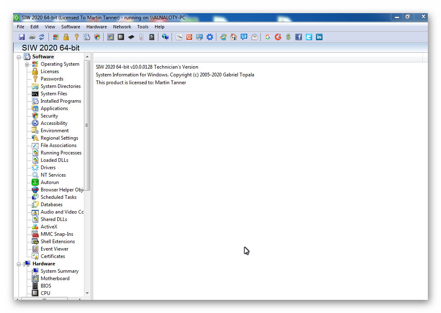The image size is (441, 313).
Task: Expand the Operating System tree node
Action: tap(27, 64)
